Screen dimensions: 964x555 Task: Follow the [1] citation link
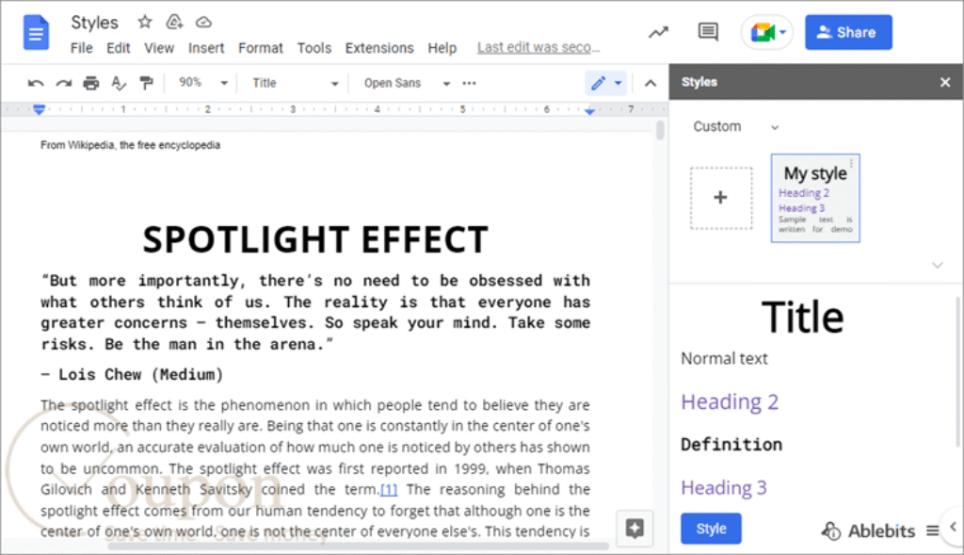point(389,490)
